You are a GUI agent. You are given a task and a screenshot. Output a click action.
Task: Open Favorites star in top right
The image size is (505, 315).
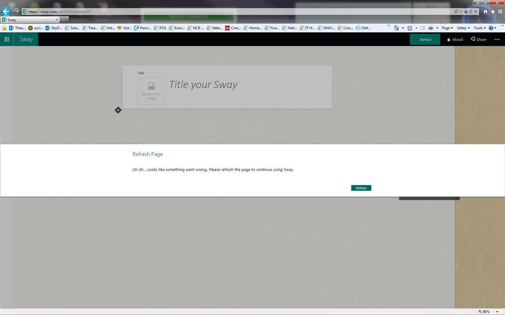(x=493, y=12)
